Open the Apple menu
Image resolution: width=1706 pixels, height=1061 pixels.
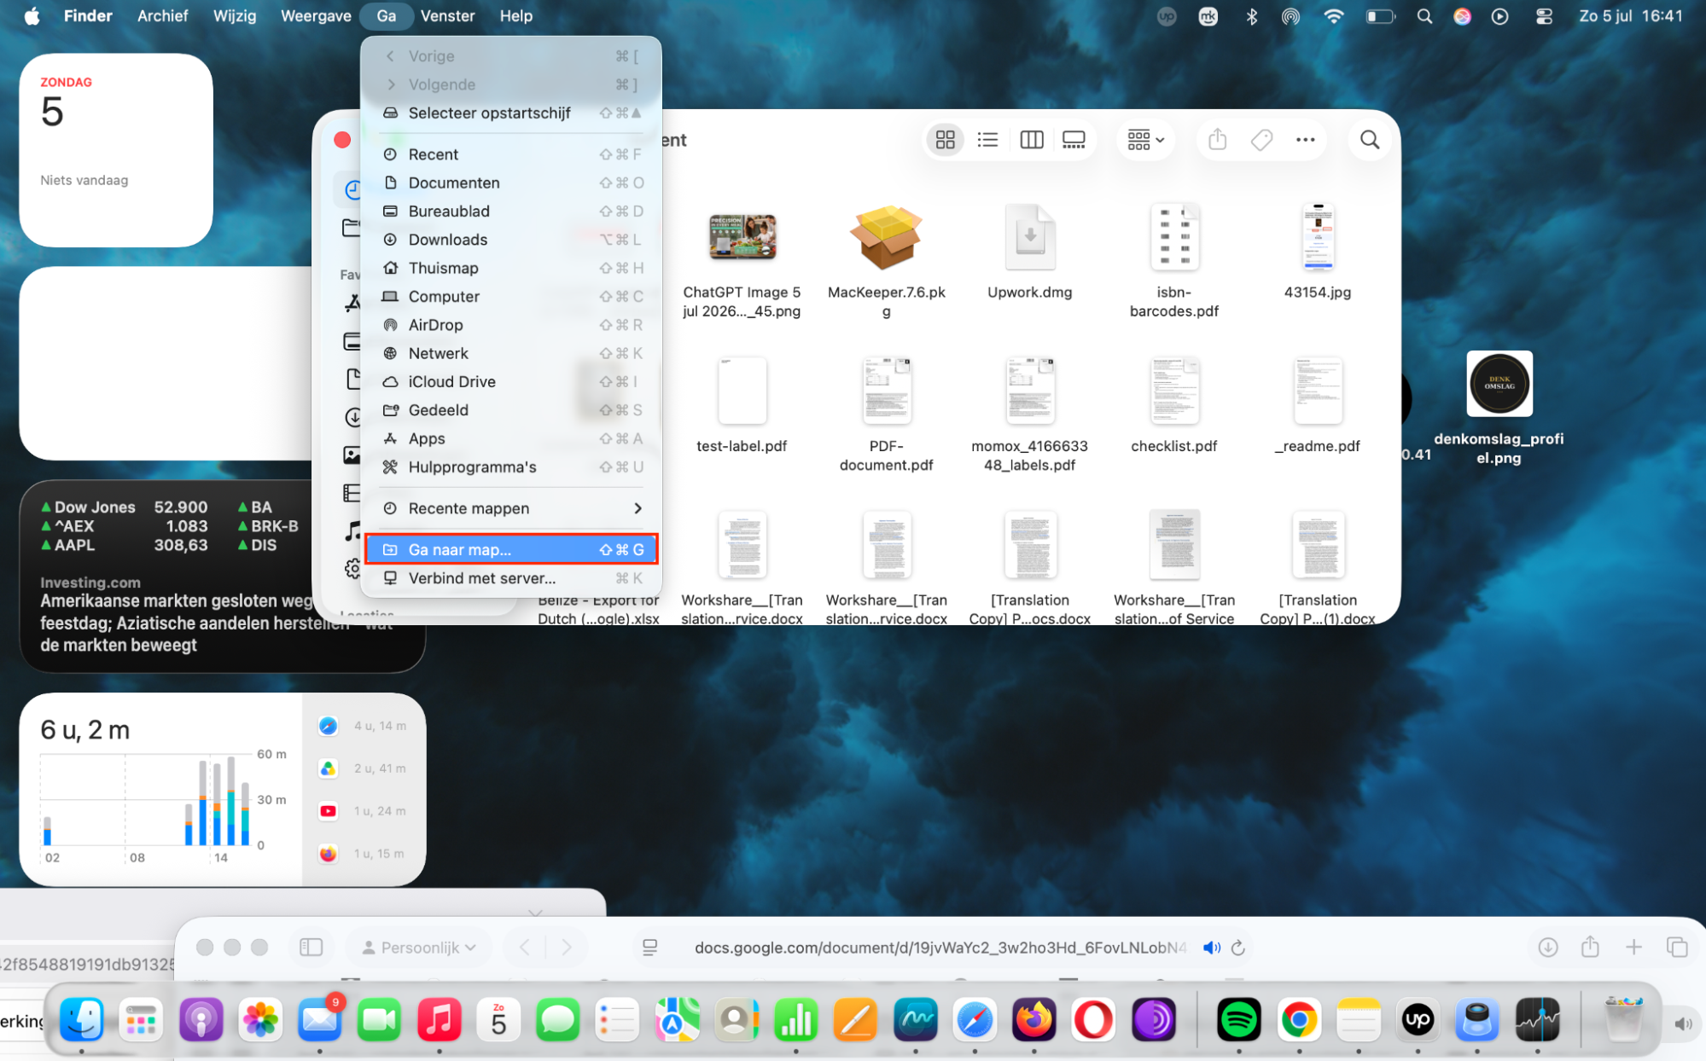click(32, 15)
